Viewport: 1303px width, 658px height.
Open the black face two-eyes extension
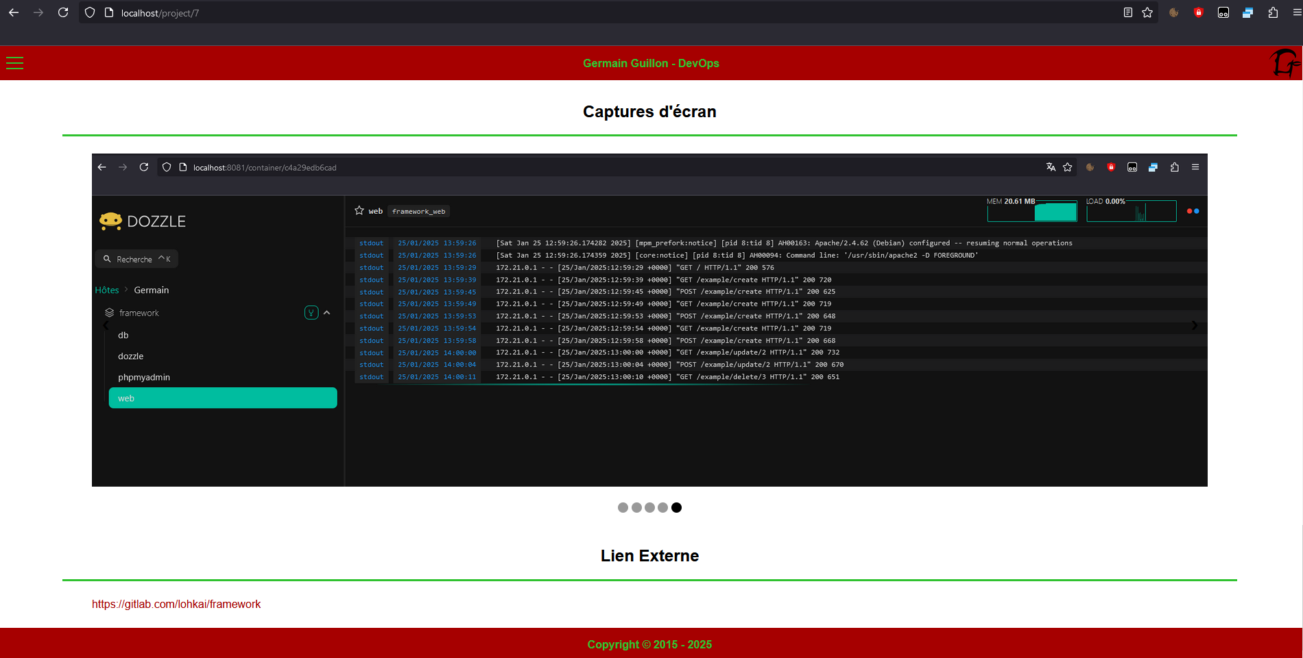[1223, 12]
